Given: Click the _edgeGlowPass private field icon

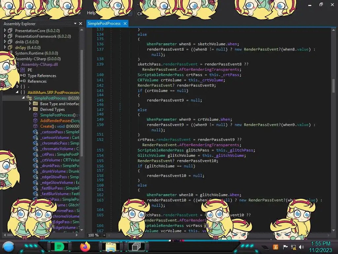Looking at the screenshot, I should click(x=35, y=177).
